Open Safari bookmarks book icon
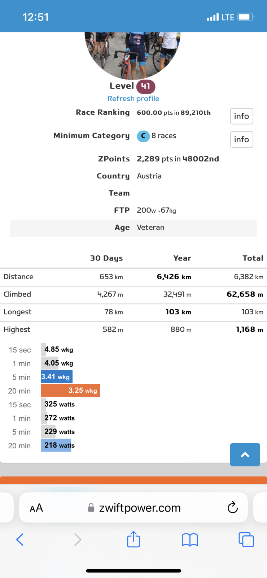 190,540
